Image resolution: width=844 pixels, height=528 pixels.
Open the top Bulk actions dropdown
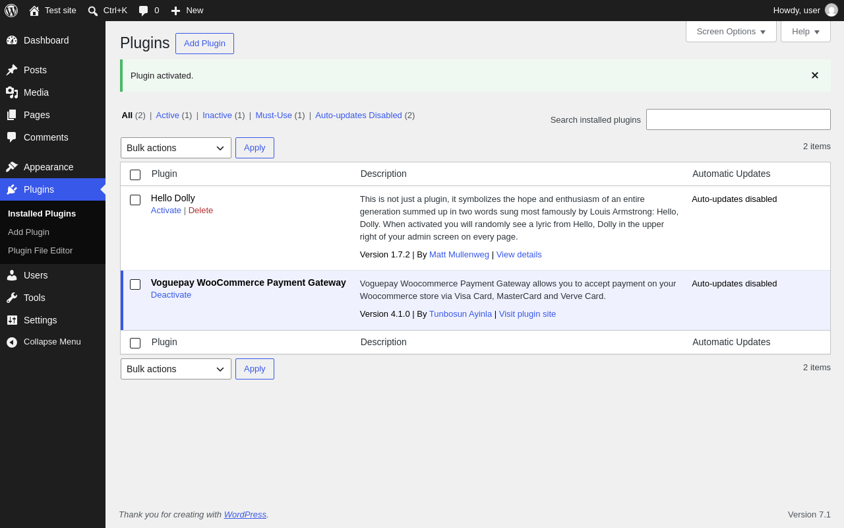(x=176, y=148)
